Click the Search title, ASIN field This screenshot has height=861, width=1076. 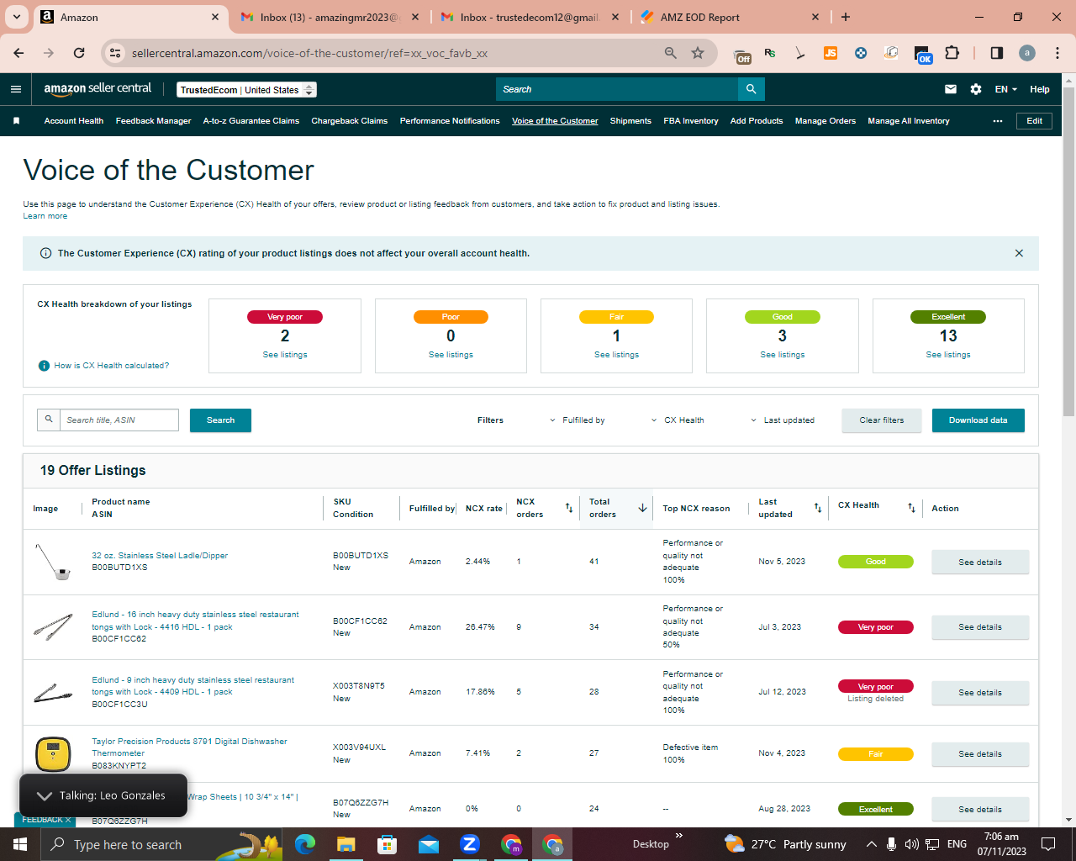pyautogui.click(x=119, y=420)
